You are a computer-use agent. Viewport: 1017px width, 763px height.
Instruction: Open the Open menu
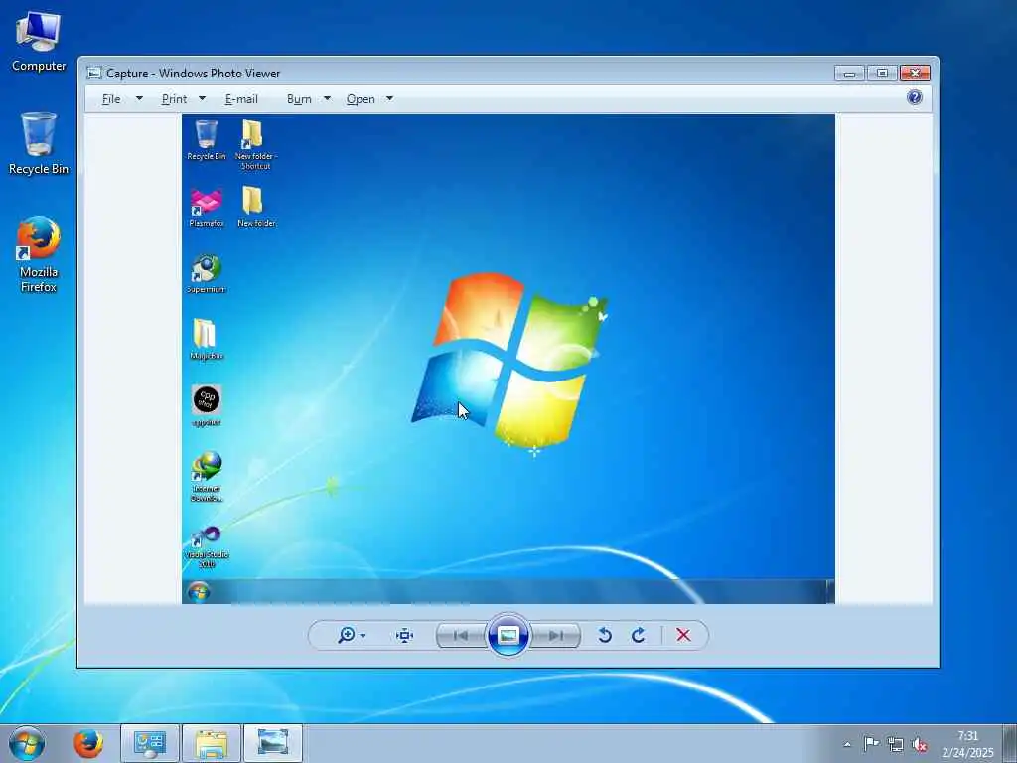coord(361,99)
